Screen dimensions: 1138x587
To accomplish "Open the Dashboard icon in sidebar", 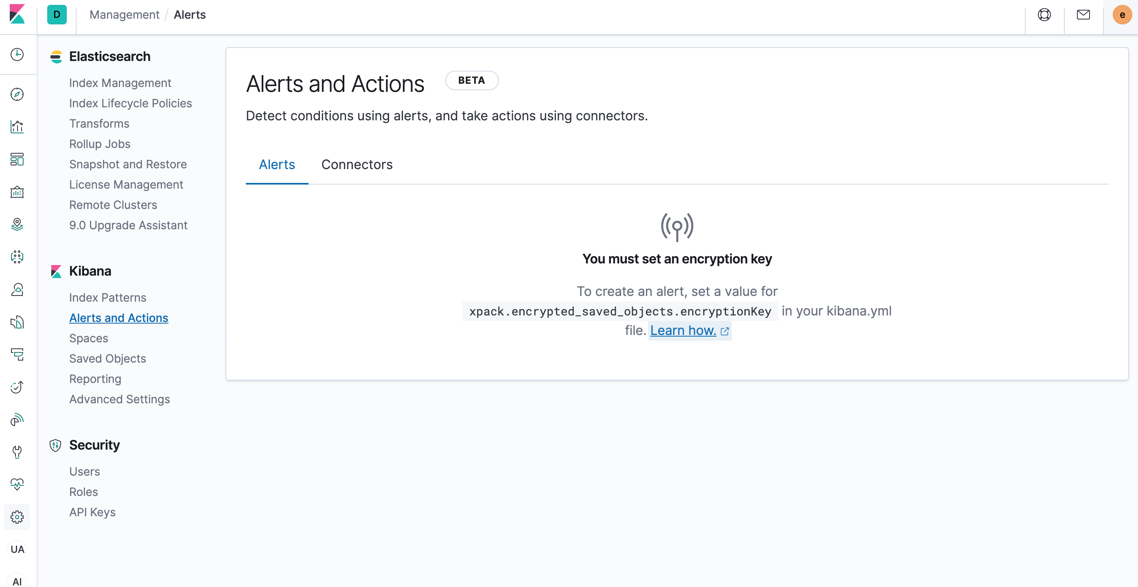I will (17, 159).
